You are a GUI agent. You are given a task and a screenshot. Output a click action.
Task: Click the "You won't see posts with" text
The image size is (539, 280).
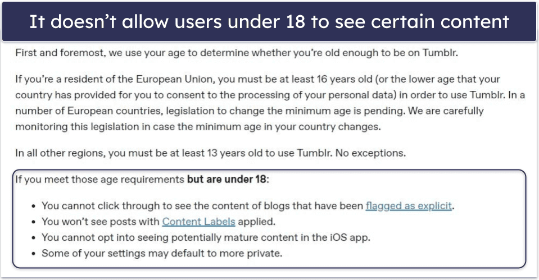point(101,222)
